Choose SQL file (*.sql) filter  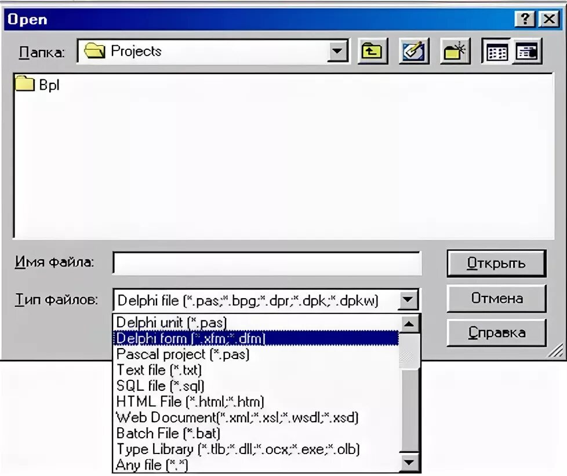pyautogui.click(x=257, y=386)
